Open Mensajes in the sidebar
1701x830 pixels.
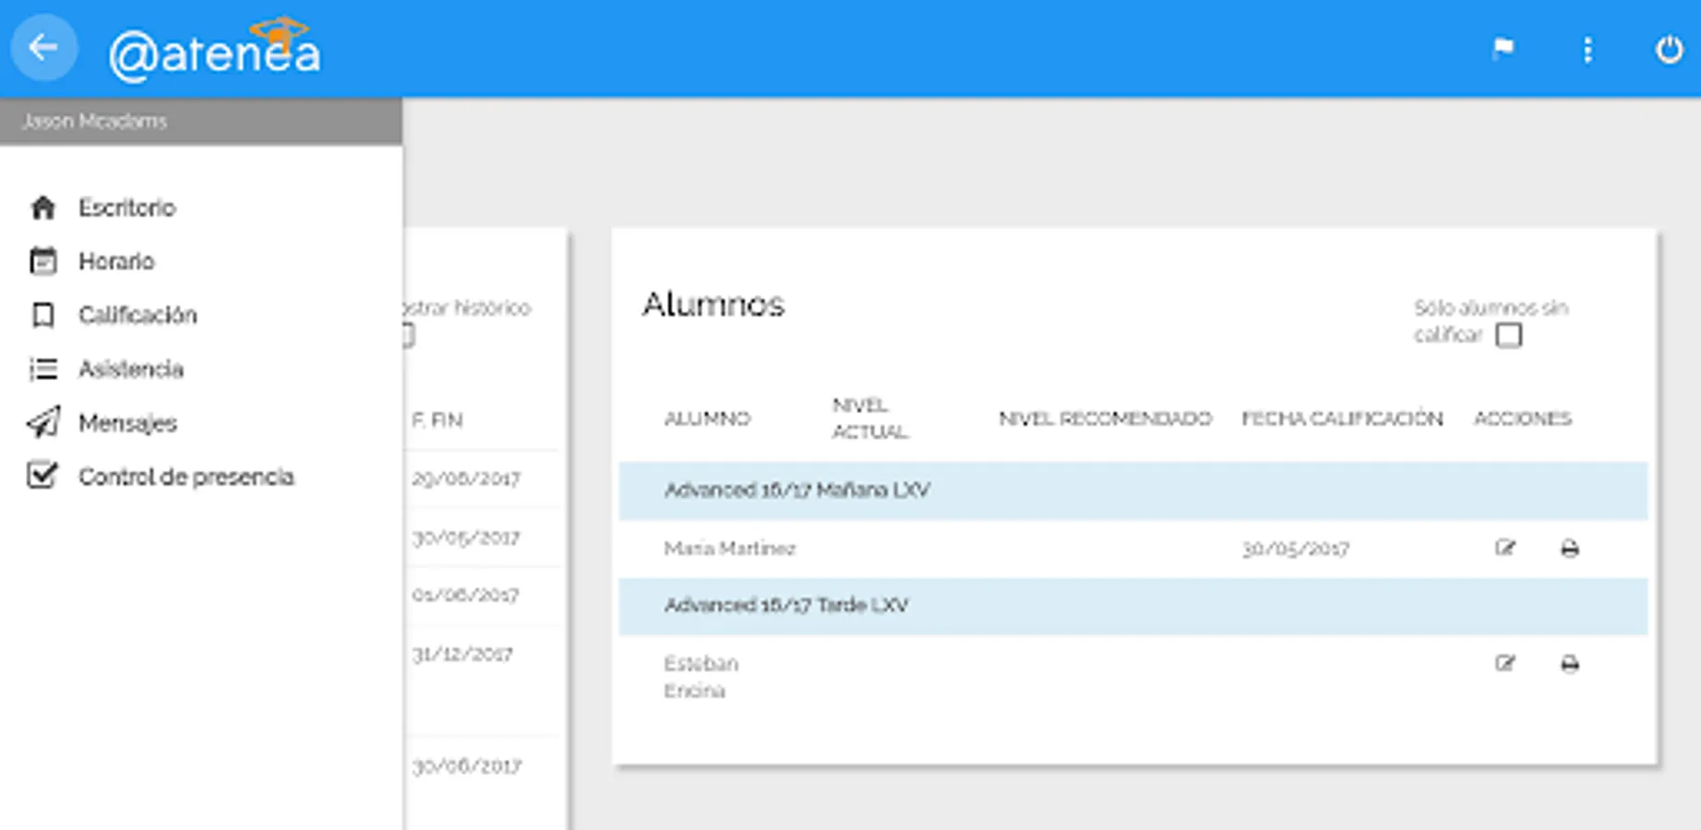(x=127, y=423)
